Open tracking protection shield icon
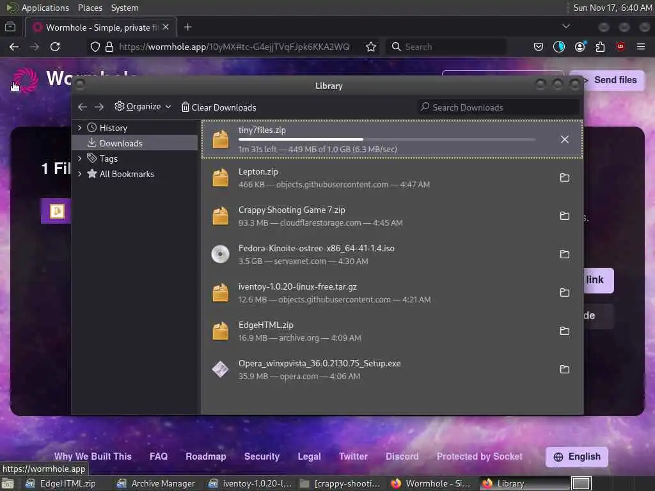655x491 pixels. pos(95,47)
